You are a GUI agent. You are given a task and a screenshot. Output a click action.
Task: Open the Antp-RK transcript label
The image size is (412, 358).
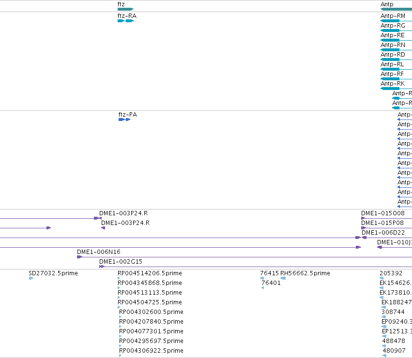[x=393, y=84]
